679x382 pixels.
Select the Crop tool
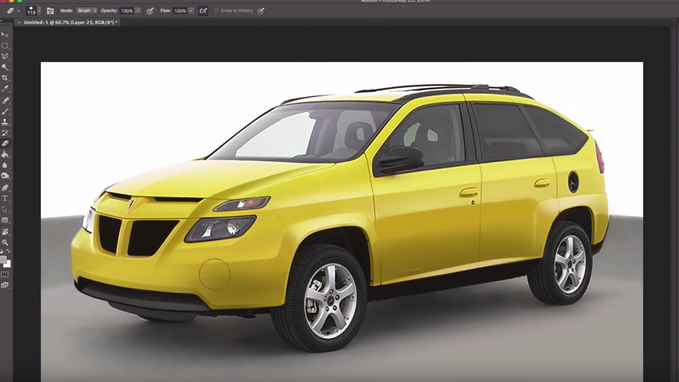(5, 78)
